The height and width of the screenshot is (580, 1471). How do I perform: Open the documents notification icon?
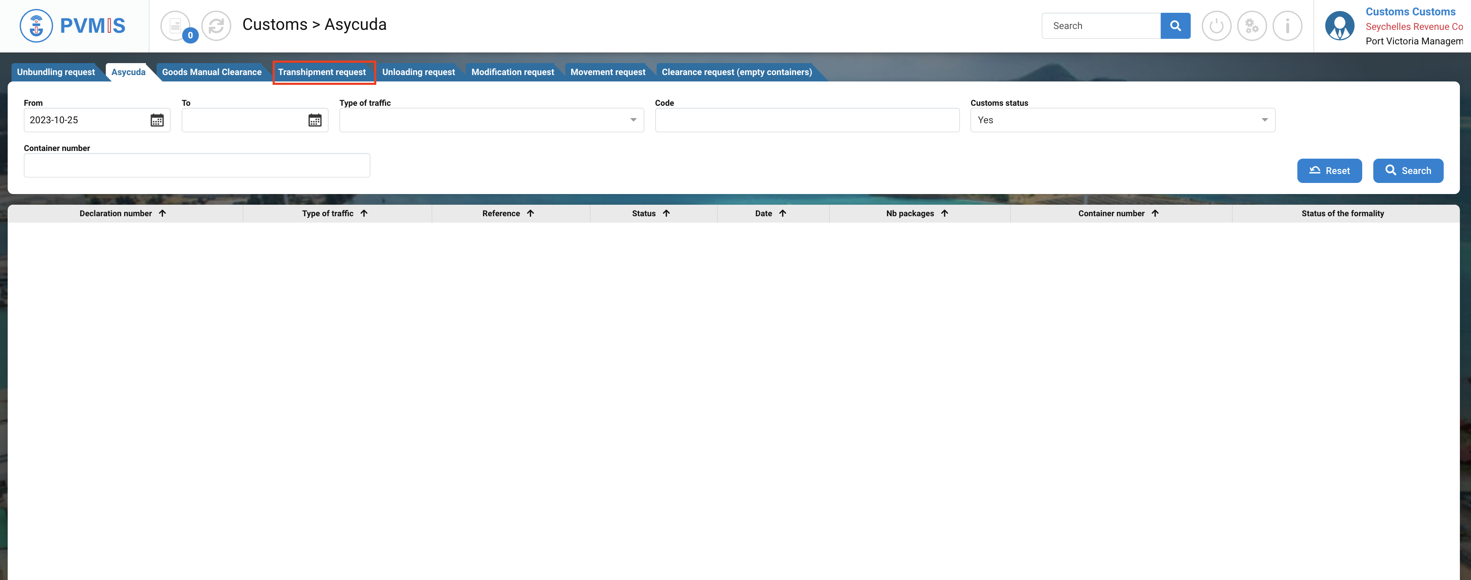click(x=175, y=26)
